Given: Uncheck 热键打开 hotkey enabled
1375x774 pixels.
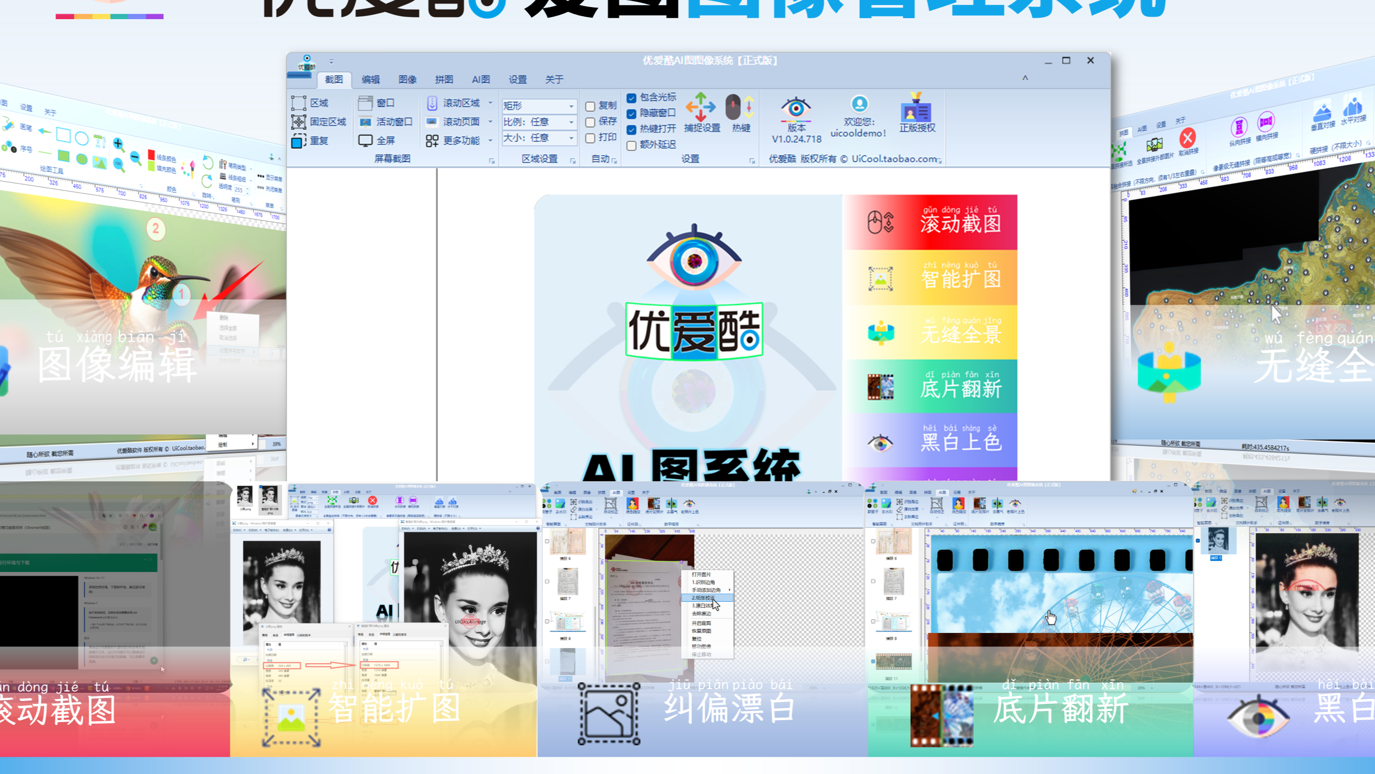Looking at the screenshot, I should pos(632,129).
